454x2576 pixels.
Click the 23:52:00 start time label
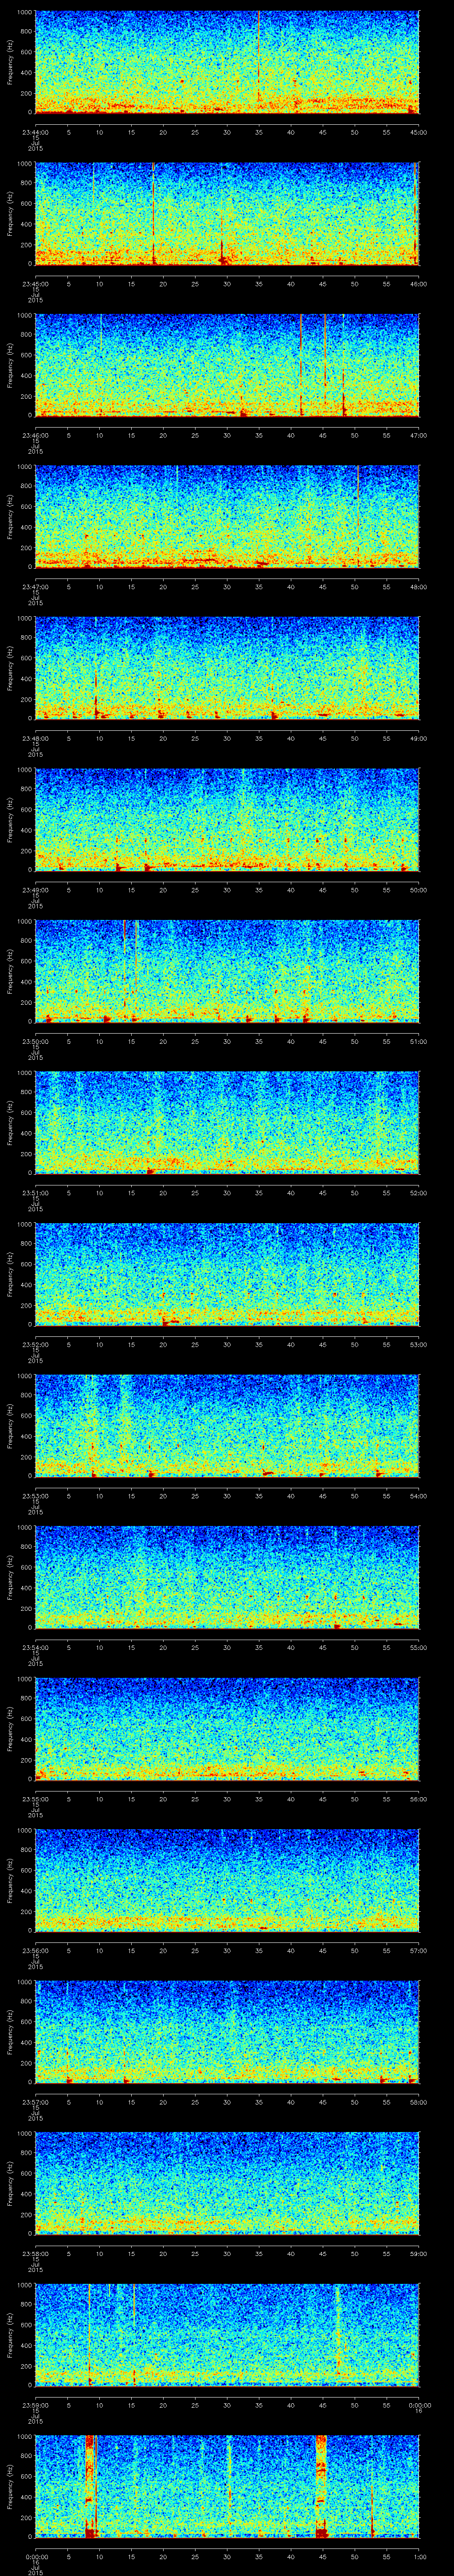click(x=35, y=1344)
